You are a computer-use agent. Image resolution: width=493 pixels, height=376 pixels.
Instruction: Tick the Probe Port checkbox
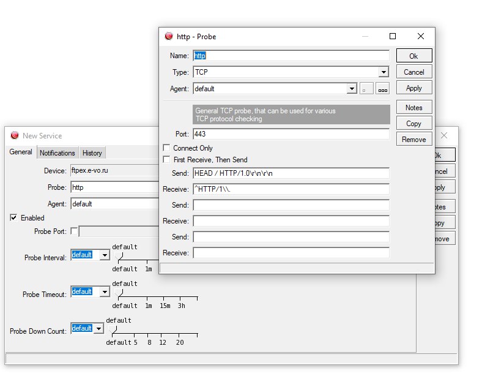pos(74,231)
